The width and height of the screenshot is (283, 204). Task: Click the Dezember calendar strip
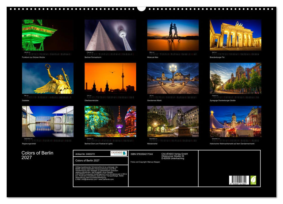click(235, 140)
